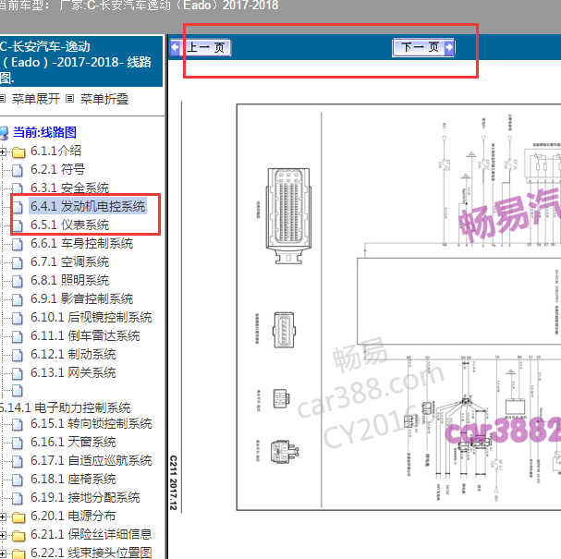Select 6.4.1 发动机电控系统 entry
561x559 pixels.
pyautogui.click(x=88, y=206)
